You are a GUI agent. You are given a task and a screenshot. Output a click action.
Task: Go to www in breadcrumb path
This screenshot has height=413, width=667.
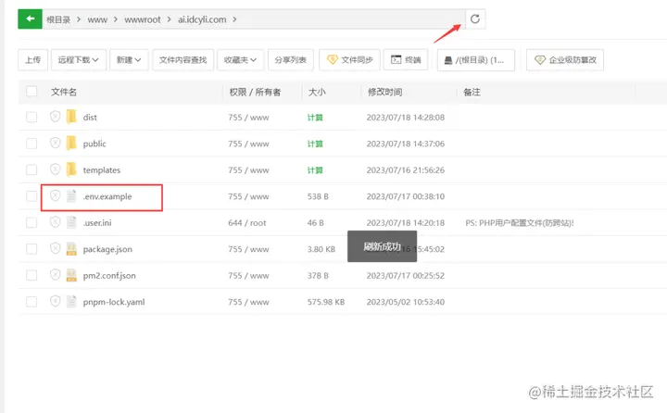(97, 19)
